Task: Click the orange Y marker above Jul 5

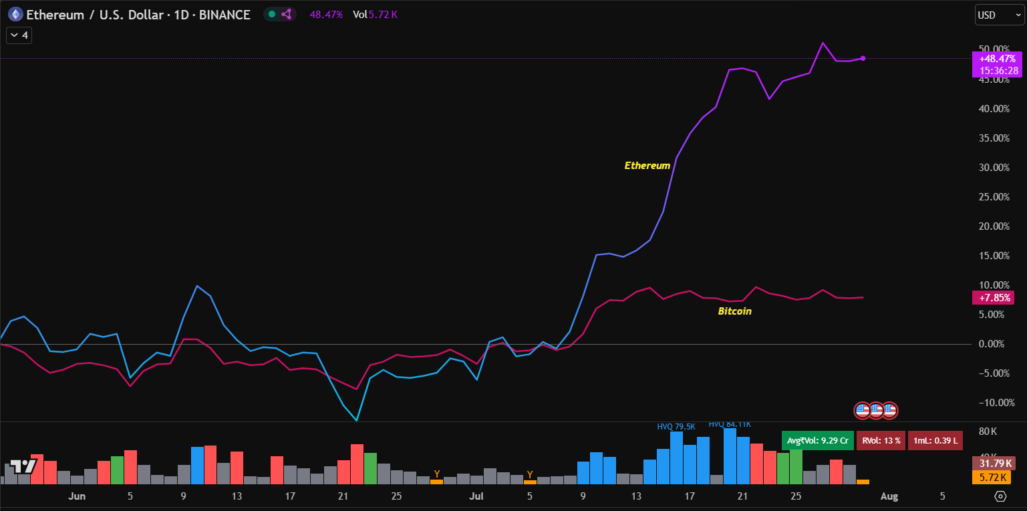Action: [530, 475]
